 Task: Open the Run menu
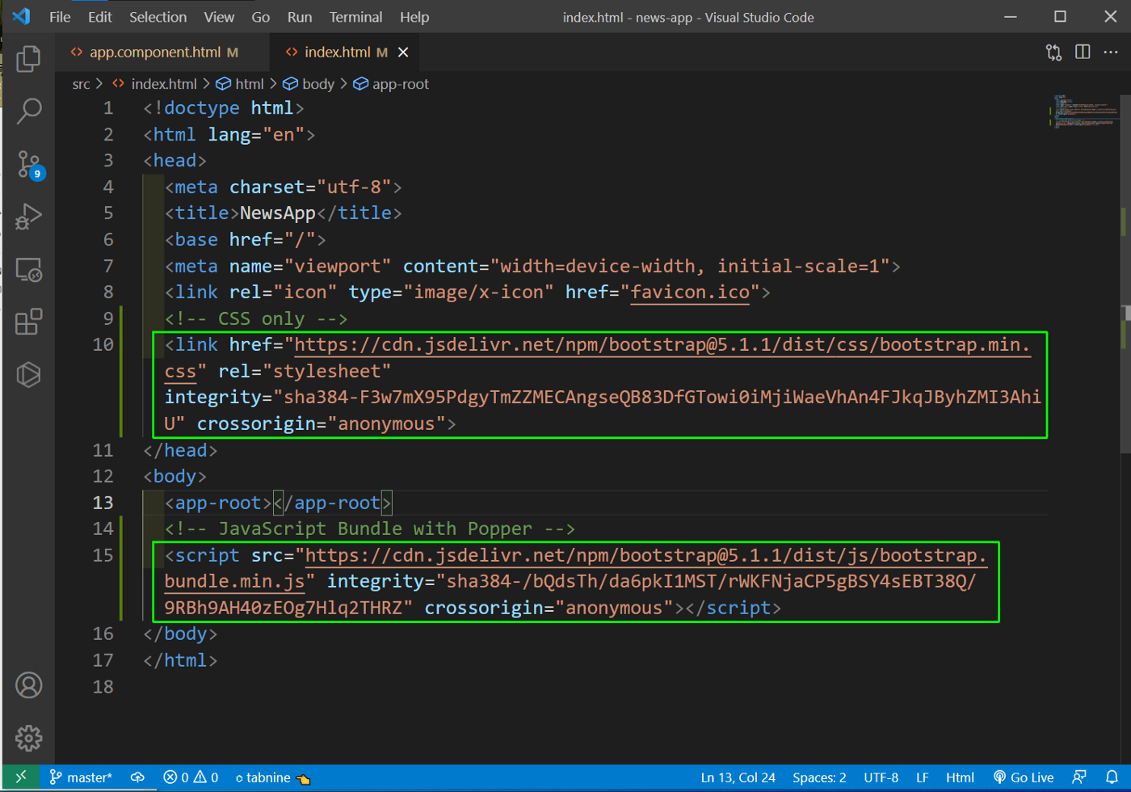click(x=300, y=17)
